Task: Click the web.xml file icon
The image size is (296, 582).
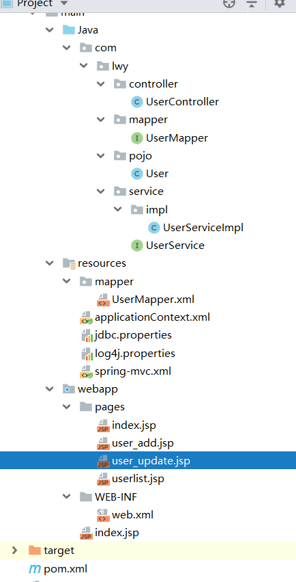Action: coord(103,515)
